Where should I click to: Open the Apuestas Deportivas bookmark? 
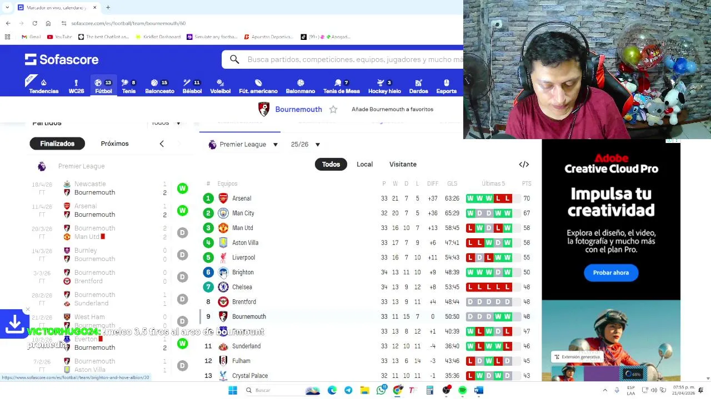click(269, 37)
